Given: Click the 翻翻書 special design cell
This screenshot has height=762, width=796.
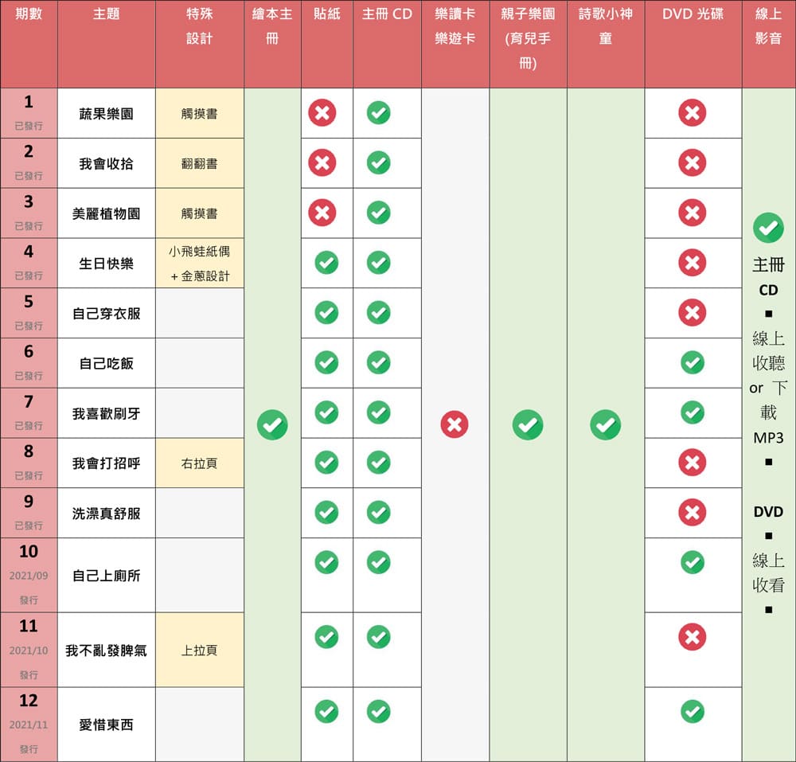Looking at the screenshot, I should (x=200, y=163).
